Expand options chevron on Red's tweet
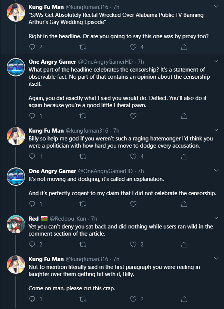The image size is (224, 309). pos(216,218)
